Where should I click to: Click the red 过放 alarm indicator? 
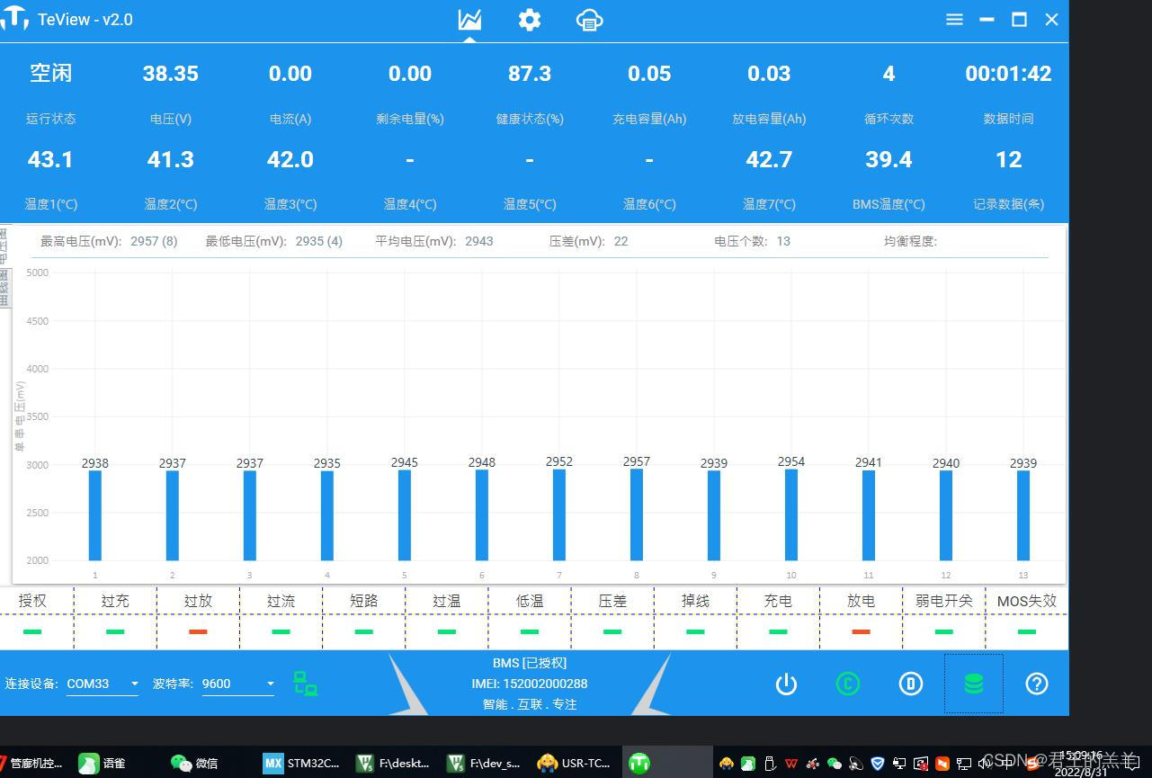198,631
